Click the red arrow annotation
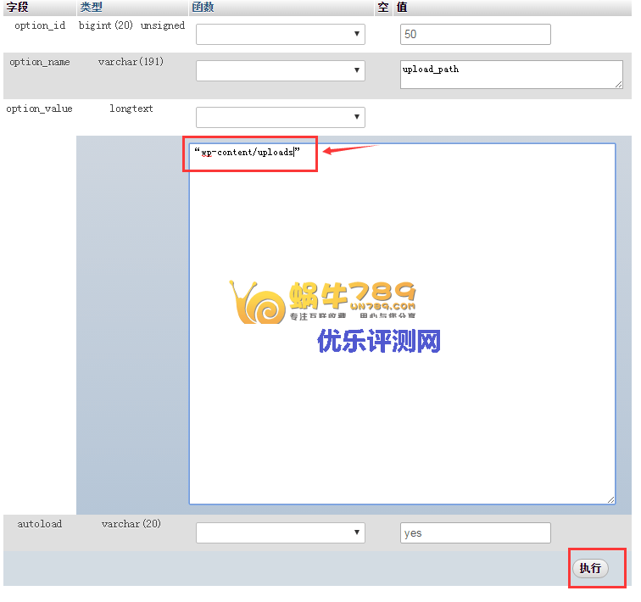641x602 pixels. coord(348,151)
